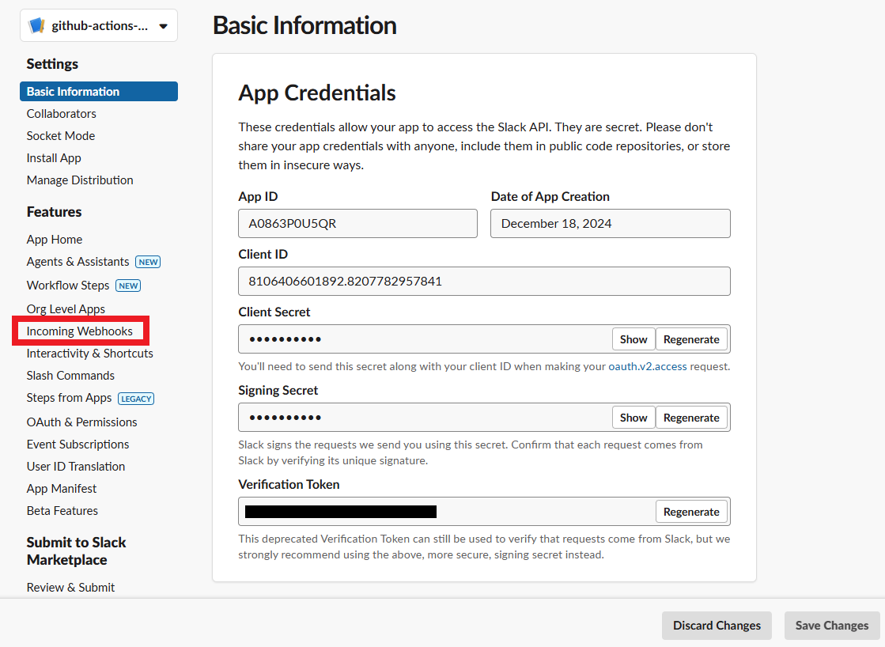The image size is (885, 647).
Task: Open Incoming Webhooks feature page
Action: 80,331
